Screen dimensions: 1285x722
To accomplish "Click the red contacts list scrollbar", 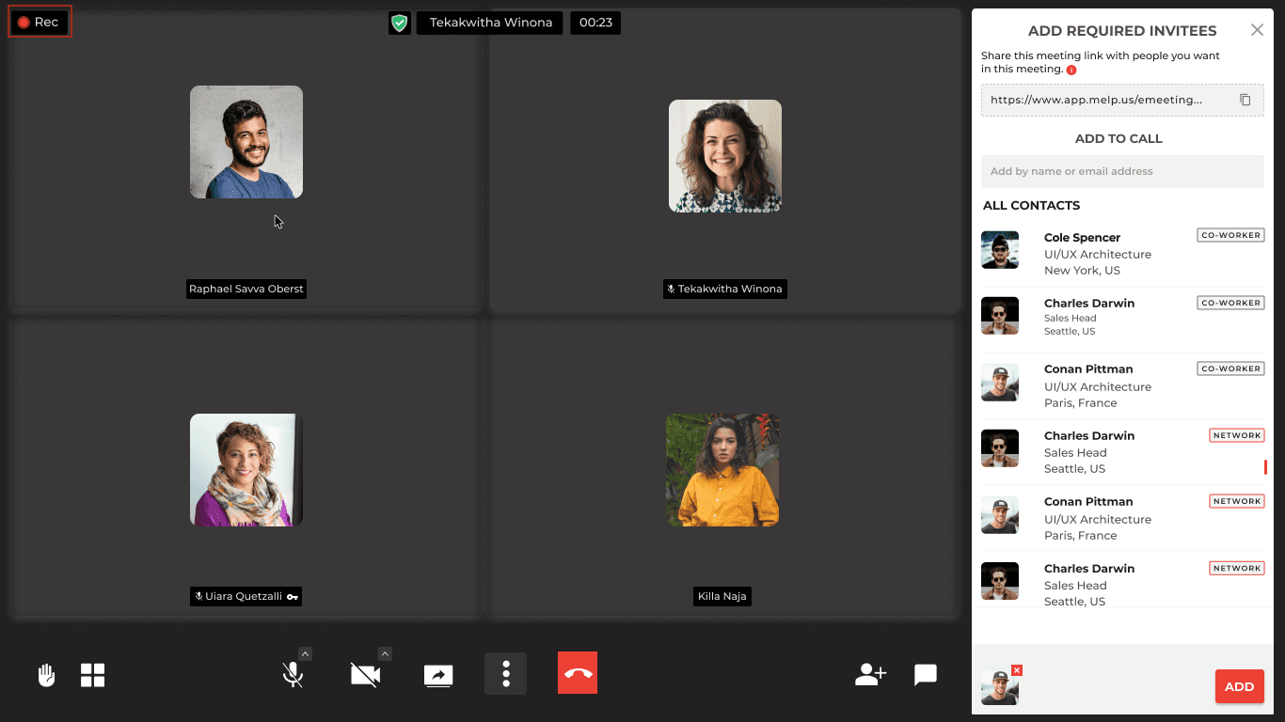I will 1265,467.
